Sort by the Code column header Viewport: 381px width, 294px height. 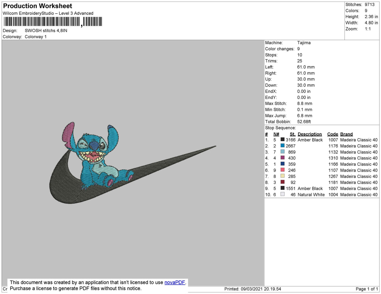pos(332,134)
